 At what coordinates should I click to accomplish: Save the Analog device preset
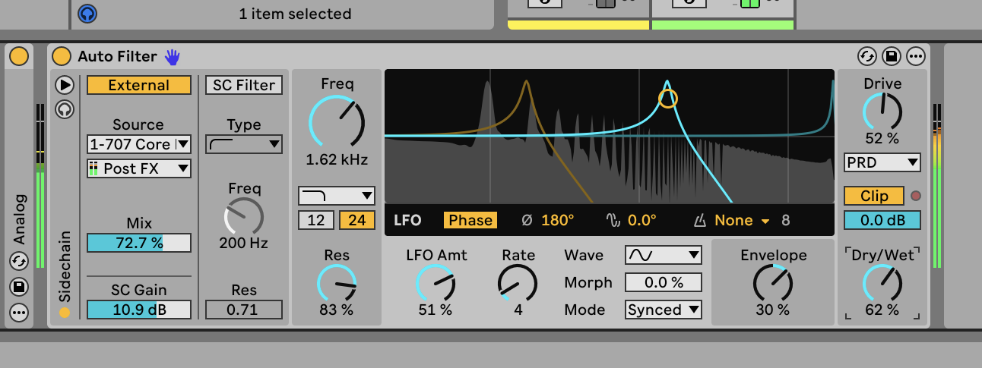pos(19,287)
